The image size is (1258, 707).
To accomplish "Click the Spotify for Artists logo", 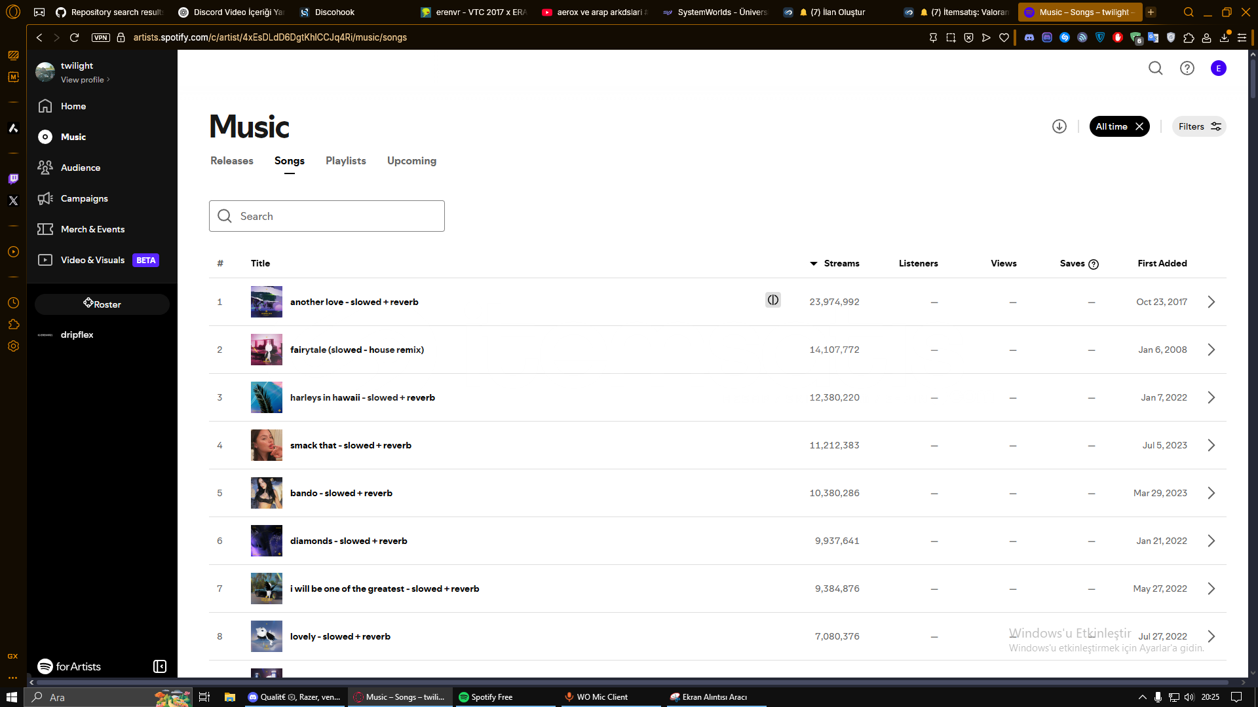I will [x=69, y=666].
